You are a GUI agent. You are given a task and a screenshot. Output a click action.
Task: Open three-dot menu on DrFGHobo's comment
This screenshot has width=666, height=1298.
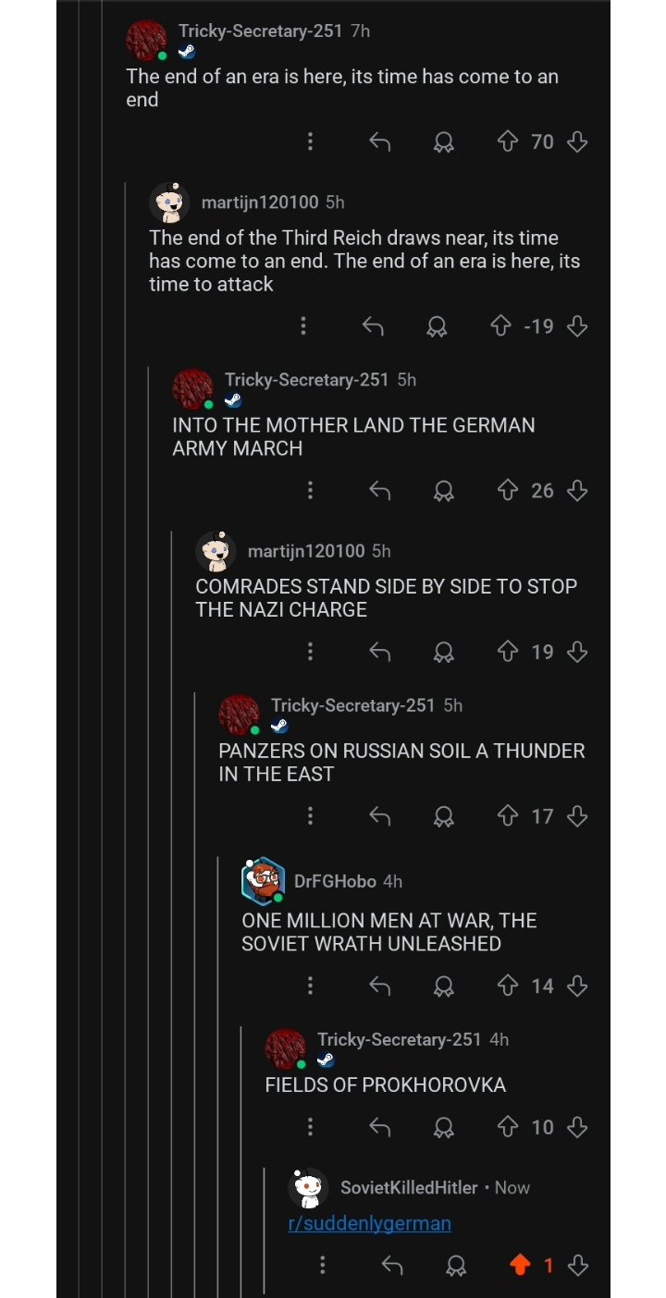(310, 986)
